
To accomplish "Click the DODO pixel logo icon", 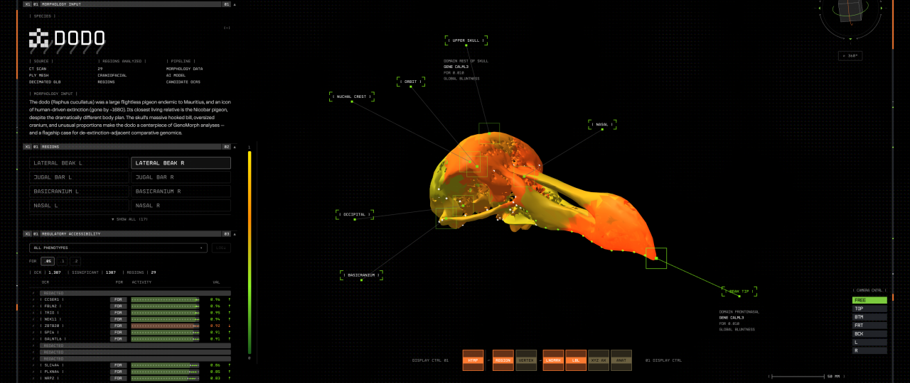I will coord(39,38).
